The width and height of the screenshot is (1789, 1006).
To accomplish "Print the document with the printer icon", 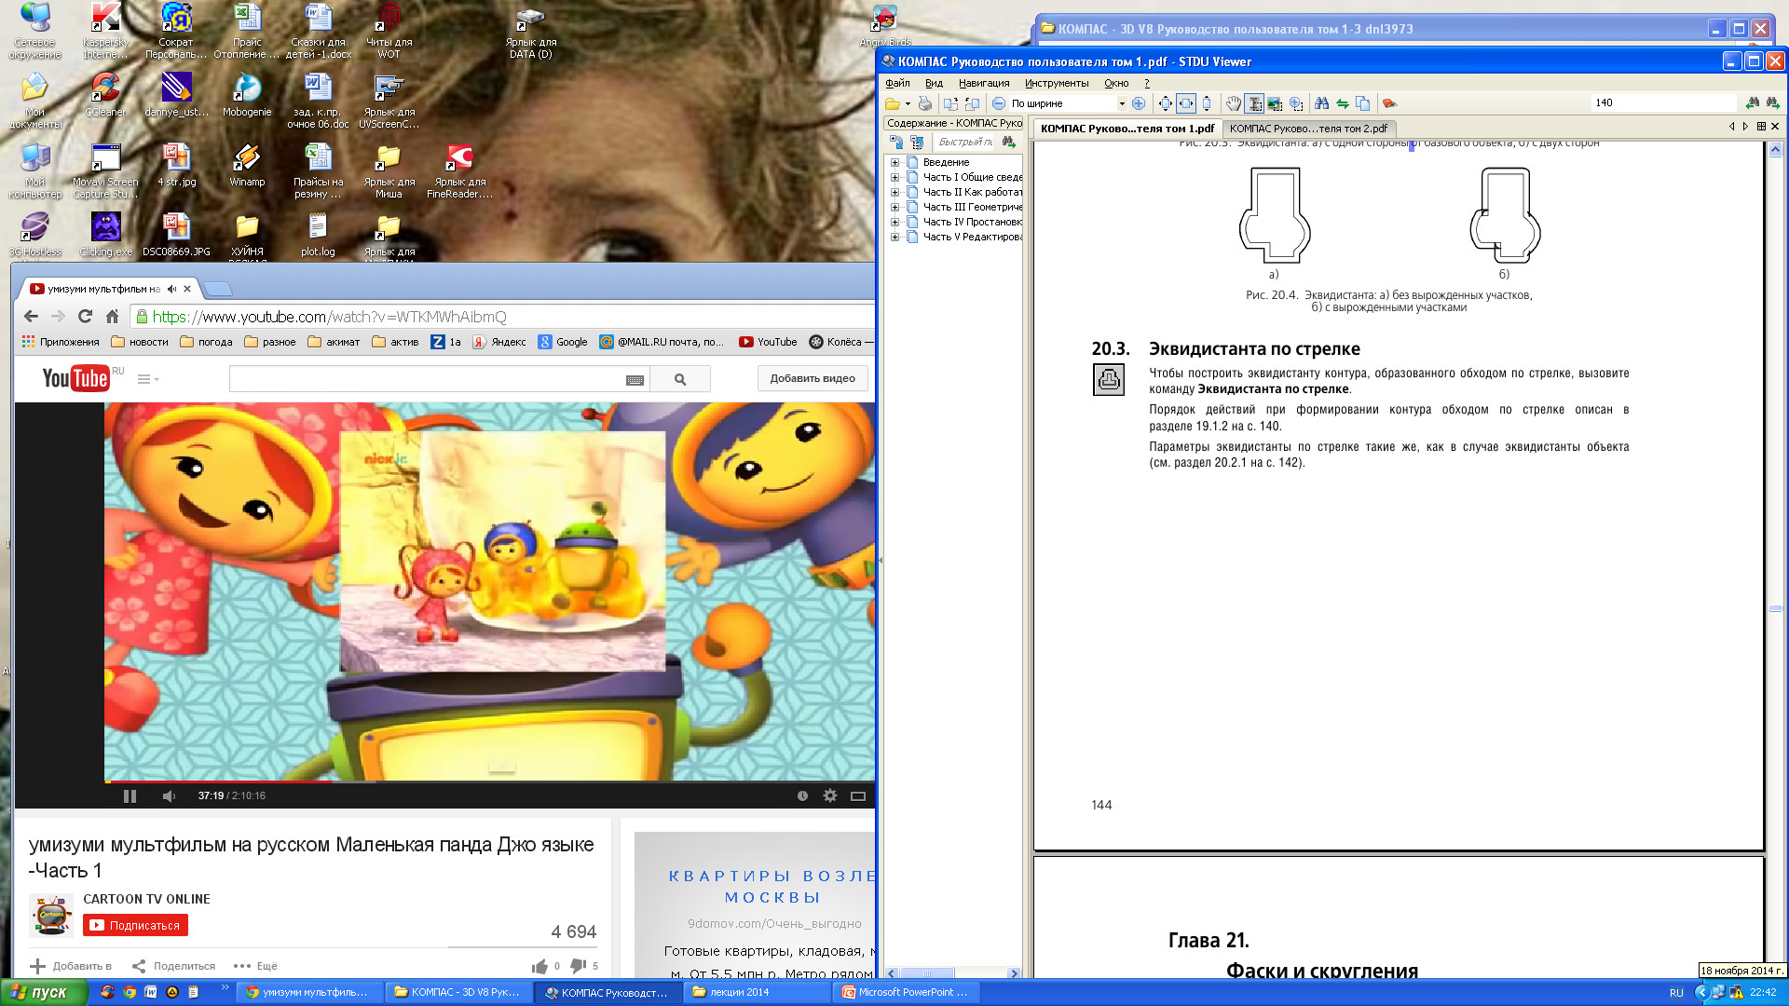I will pos(924,103).
